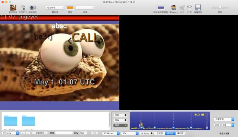The width and height of the screenshot is (238, 137).
Task: Click the transmit preview button
Action: [x=40, y=133]
